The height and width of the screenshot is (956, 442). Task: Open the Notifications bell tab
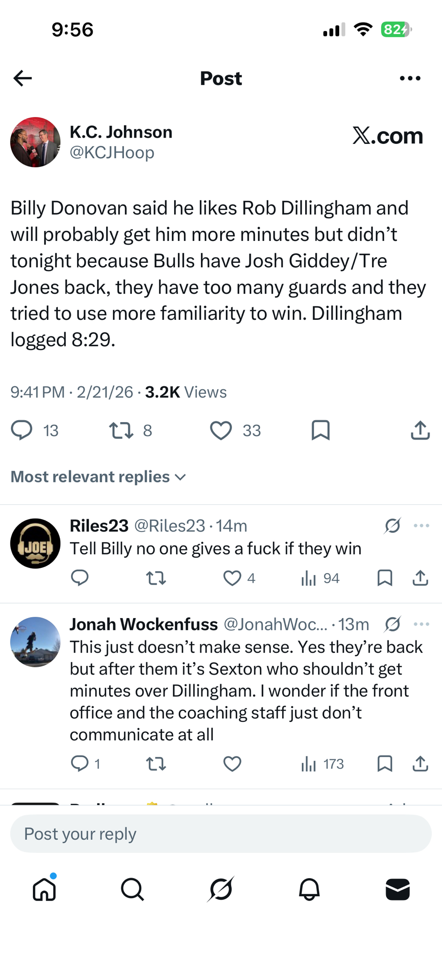pyautogui.click(x=309, y=890)
